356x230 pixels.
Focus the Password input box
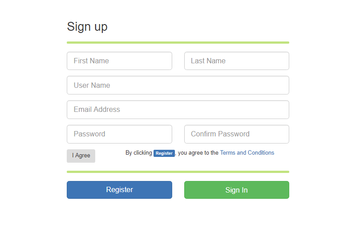[119, 134]
